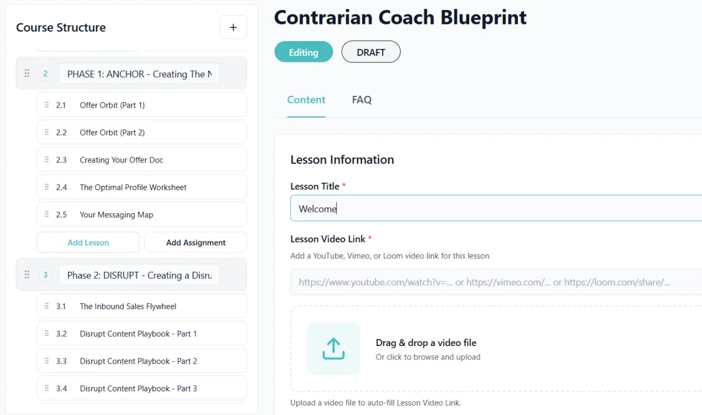
Task: Switch to the Content tab
Action: pos(306,100)
